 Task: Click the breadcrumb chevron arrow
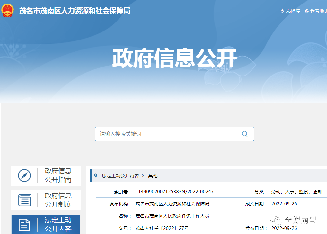point(143,176)
